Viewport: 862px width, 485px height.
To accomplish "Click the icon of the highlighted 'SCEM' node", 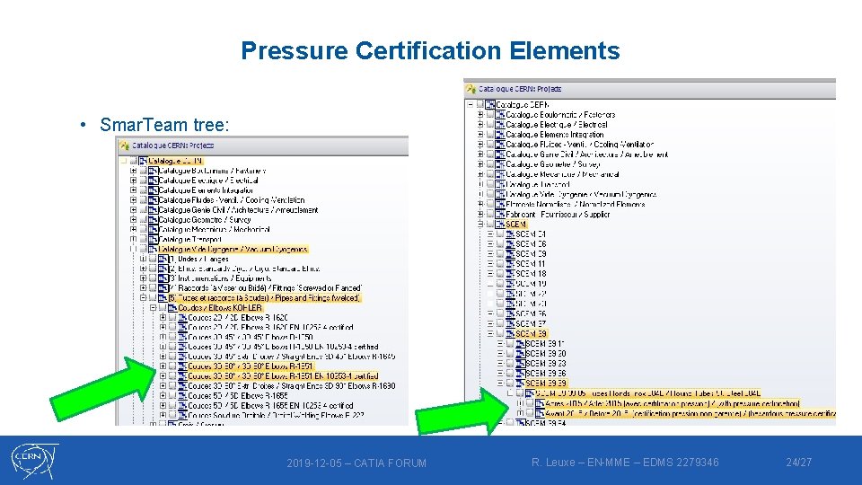I will (500, 224).
